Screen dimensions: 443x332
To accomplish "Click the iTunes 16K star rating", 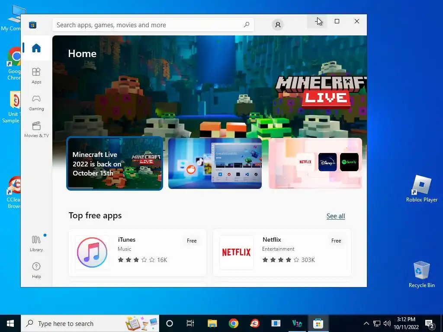I will click(142, 260).
